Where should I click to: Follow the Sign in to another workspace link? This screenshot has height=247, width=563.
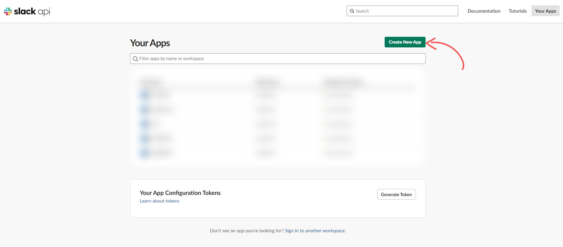click(x=315, y=231)
